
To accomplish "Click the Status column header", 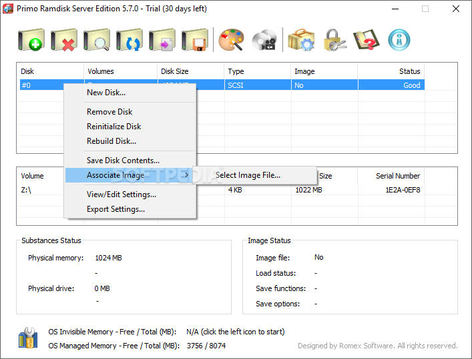I will click(x=391, y=71).
